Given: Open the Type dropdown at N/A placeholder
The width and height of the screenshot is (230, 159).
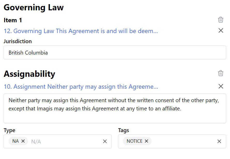Looking at the screenshot, I should click(x=65, y=141).
